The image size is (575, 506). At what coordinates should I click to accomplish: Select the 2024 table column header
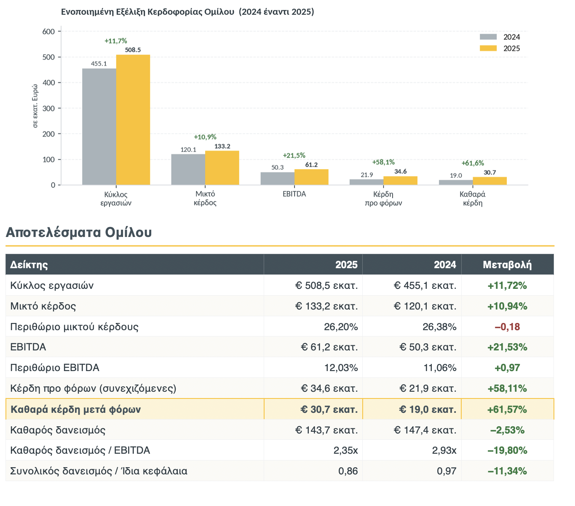pos(445,265)
